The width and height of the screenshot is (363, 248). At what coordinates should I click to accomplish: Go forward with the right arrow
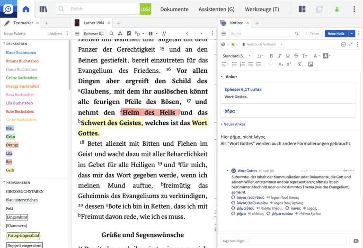[195, 34]
